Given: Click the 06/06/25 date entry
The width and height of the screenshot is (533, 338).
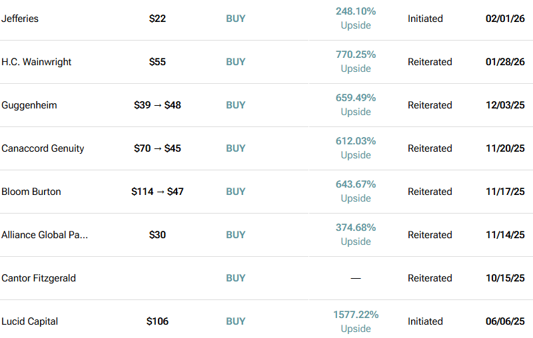Looking at the screenshot, I should pyautogui.click(x=505, y=321).
